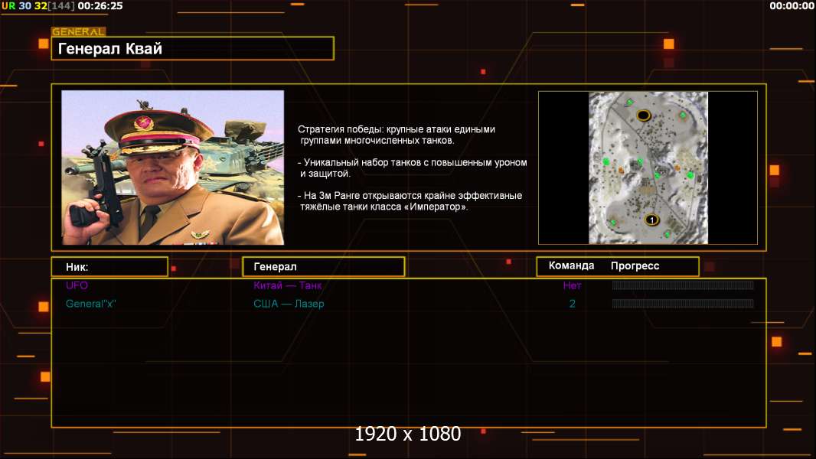Click the 'Генерал Квай' title box

pyautogui.click(x=193, y=48)
